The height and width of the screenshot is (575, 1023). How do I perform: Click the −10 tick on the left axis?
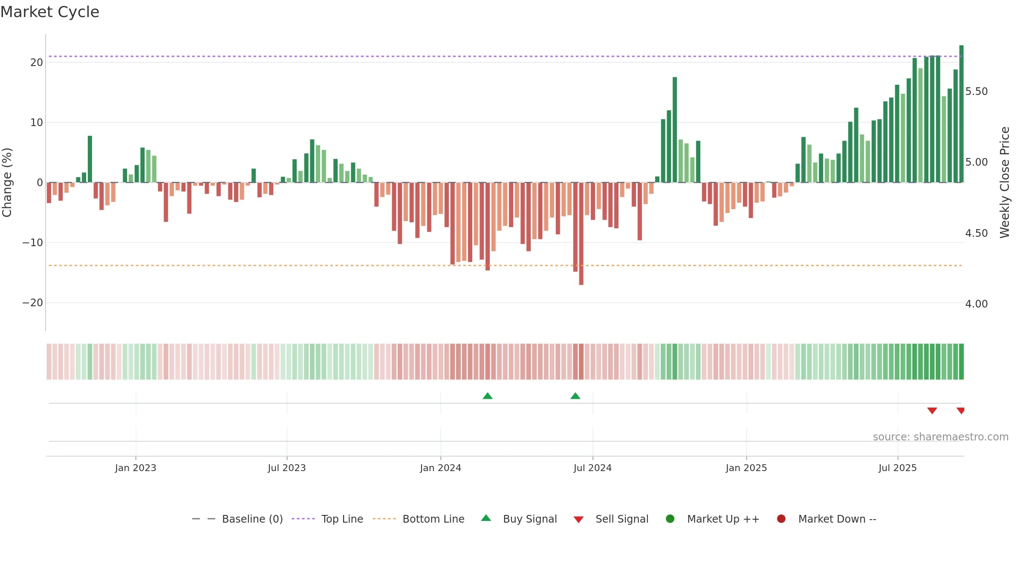click(33, 243)
